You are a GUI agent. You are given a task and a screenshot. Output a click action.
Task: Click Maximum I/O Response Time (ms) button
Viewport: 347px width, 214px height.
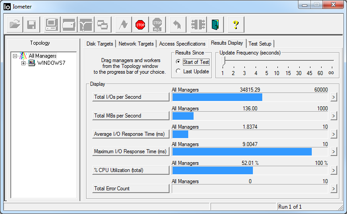(x=131, y=151)
